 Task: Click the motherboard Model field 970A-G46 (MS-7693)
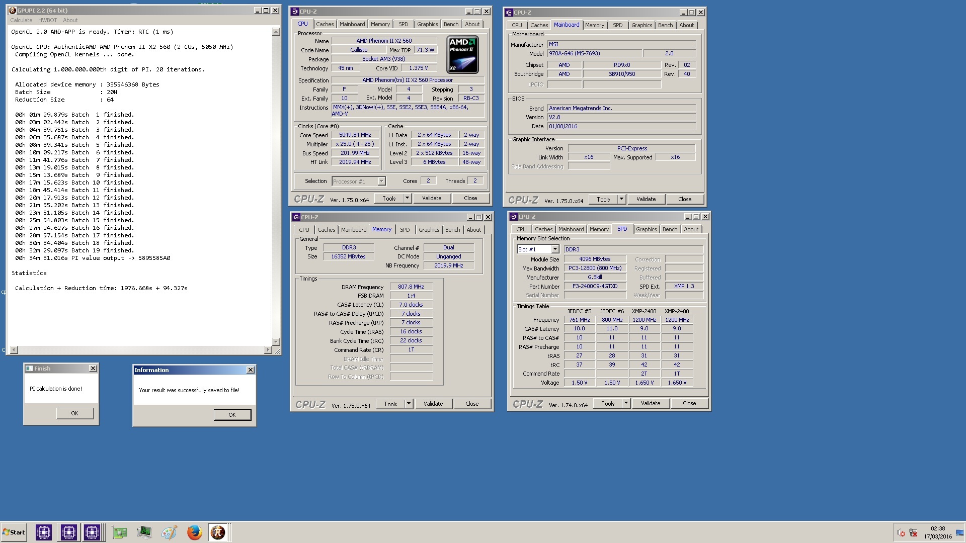point(595,54)
